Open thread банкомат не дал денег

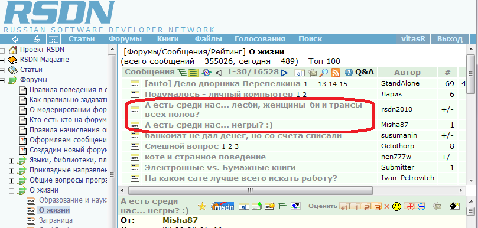coord(243,136)
